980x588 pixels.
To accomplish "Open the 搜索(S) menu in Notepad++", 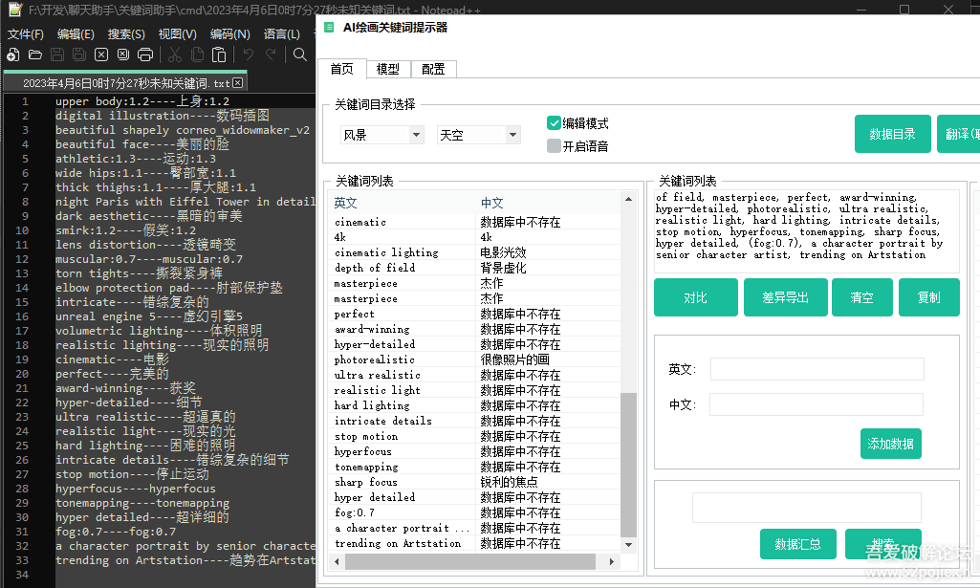I will click(126, 33).
